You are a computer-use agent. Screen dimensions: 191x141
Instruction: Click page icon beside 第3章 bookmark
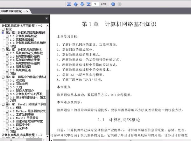click(3, 77)
